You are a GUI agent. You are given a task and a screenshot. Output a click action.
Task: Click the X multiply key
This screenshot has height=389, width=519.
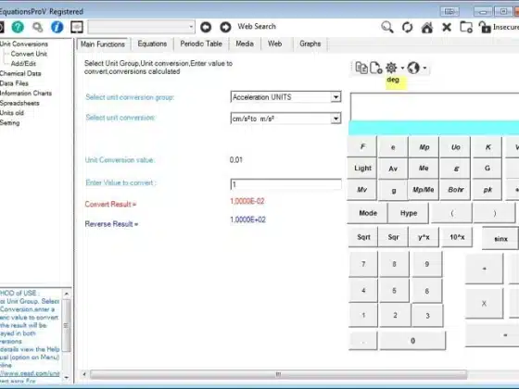(x=484, y=304)
